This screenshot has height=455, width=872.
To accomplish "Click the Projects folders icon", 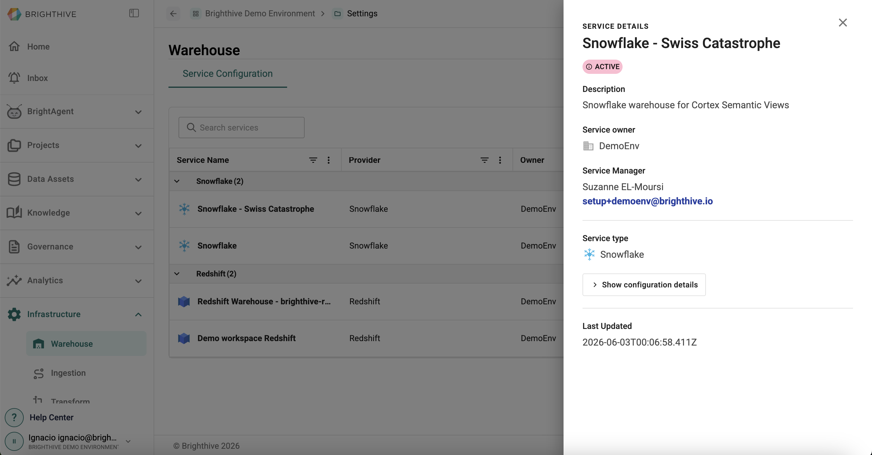I will click(x=14, y=145).
